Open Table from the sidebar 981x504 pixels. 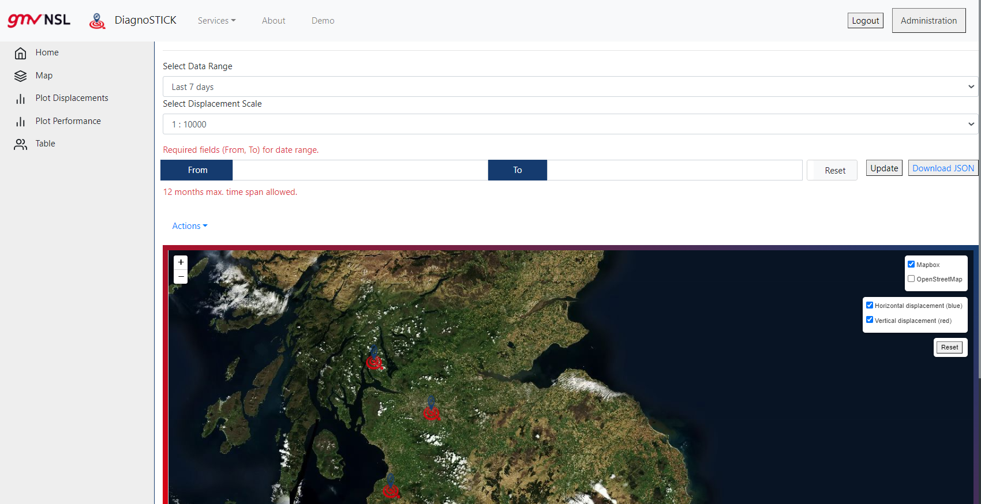pyautogui.click(x=46, y=144)
